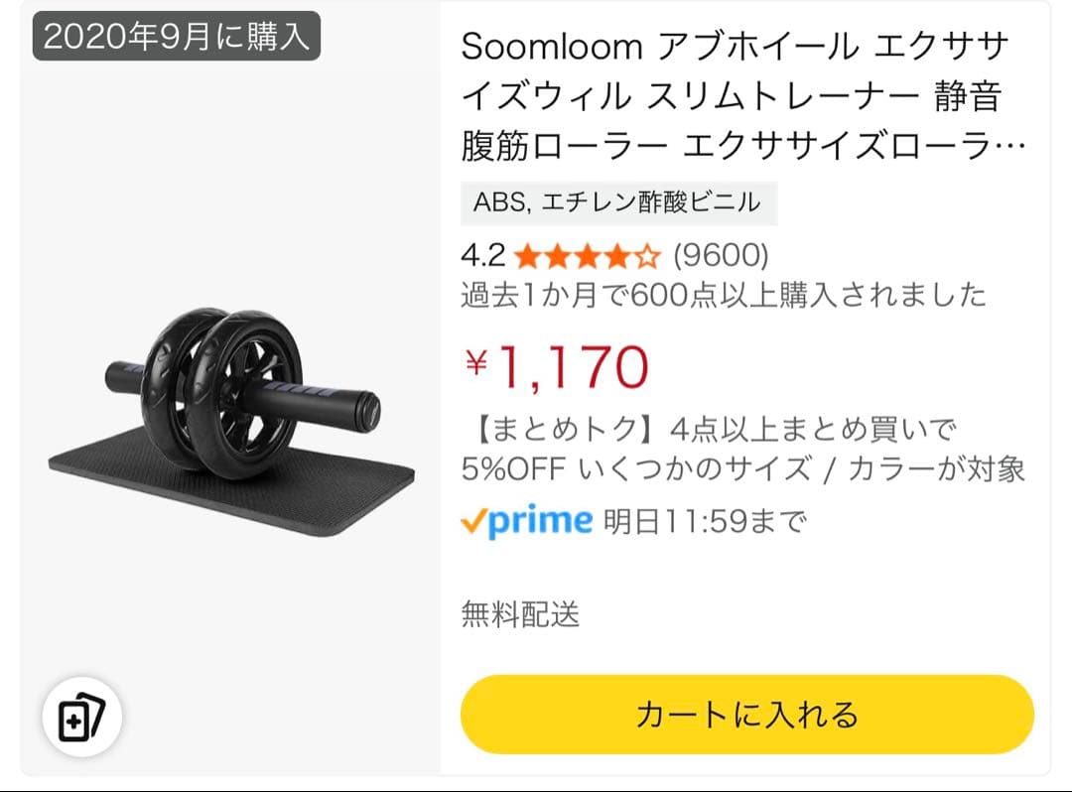Select the 4.2 rating value

[484, 256]
